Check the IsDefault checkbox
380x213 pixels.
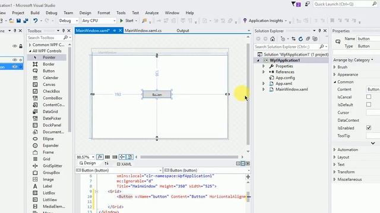369,105
